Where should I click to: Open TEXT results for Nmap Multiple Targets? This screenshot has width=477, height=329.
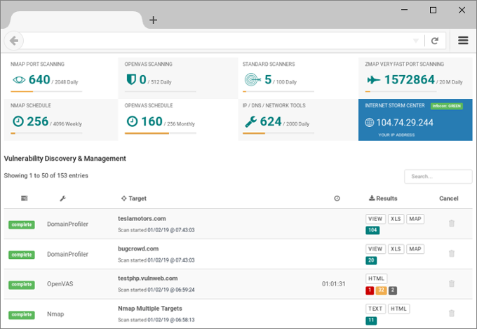375,309
